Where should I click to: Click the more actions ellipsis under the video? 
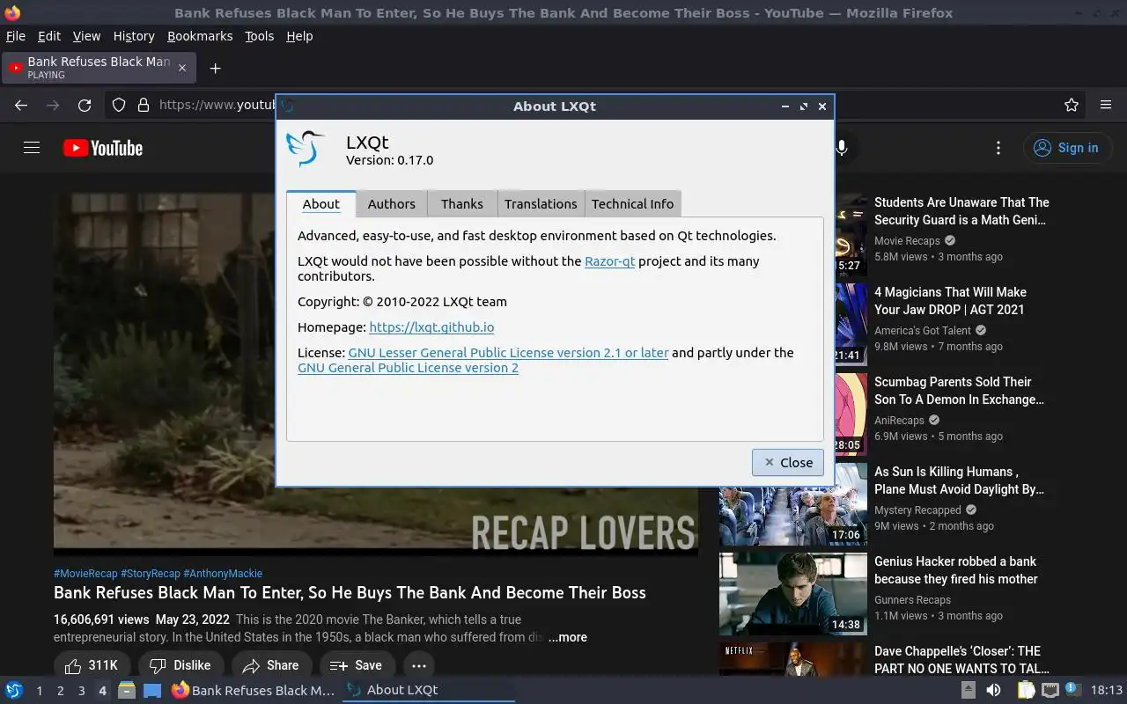pos(419,665)
